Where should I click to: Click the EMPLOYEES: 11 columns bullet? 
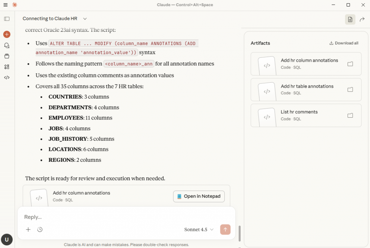[x=80, y=118]
